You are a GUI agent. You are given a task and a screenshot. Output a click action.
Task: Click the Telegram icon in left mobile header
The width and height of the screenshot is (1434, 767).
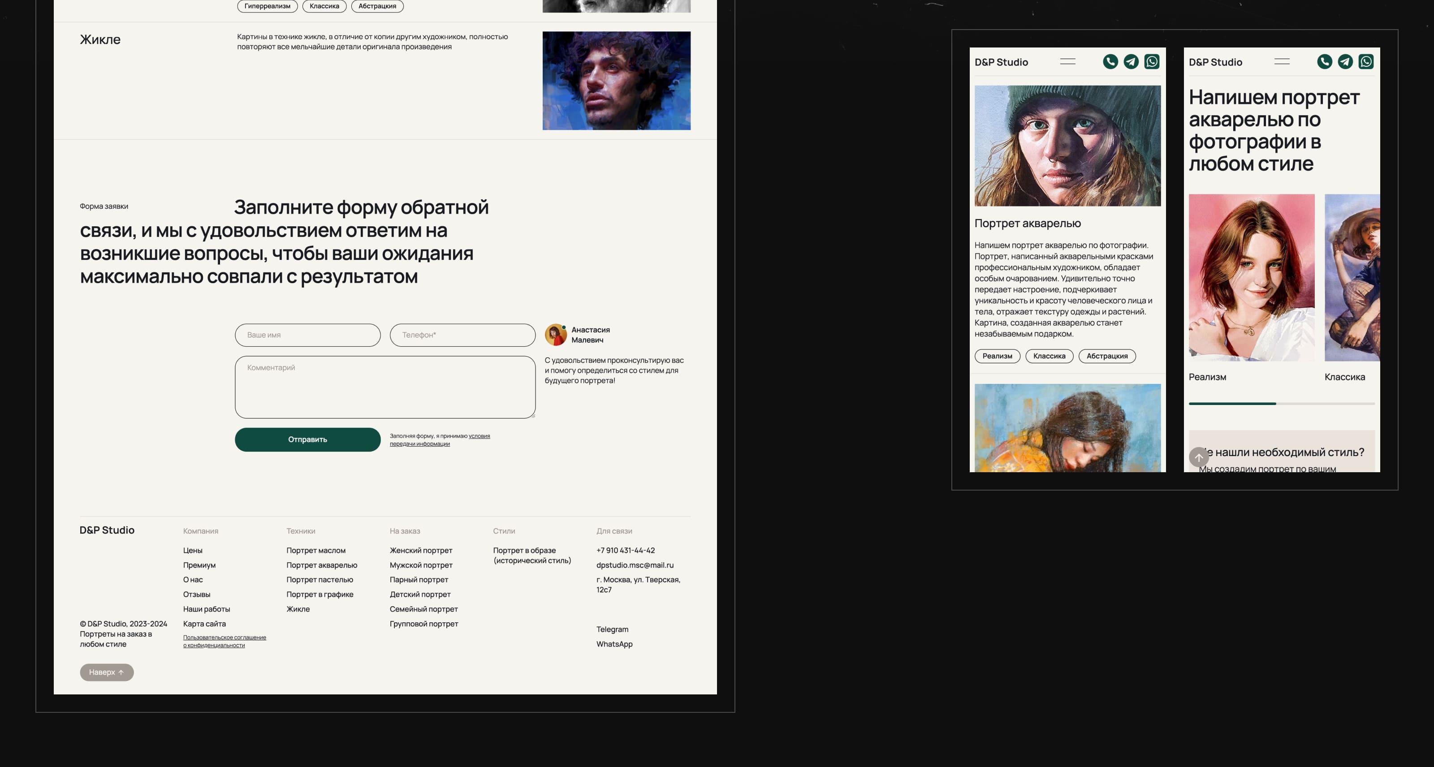(x=1131, y=62)
